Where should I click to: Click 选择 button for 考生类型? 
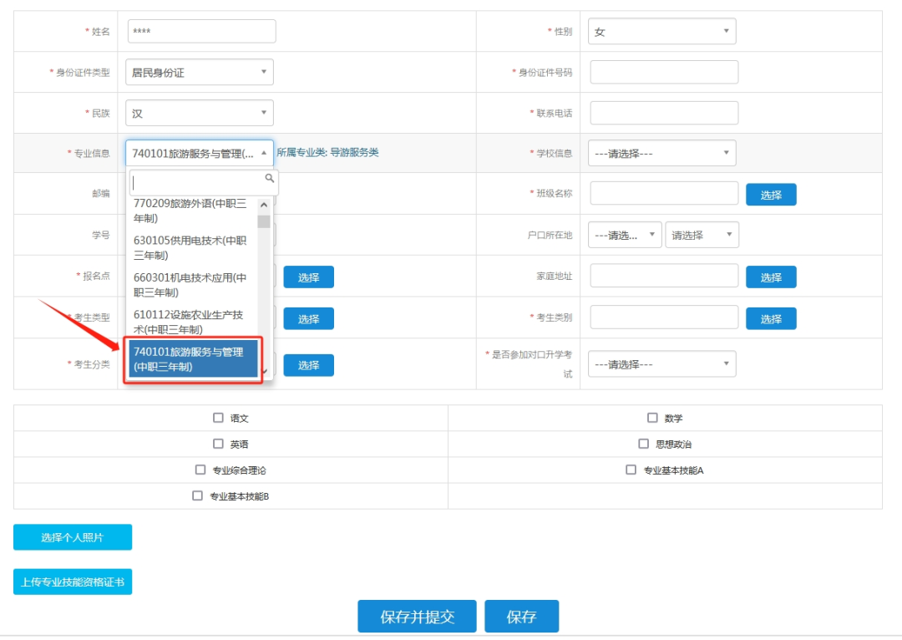point(308,318)
